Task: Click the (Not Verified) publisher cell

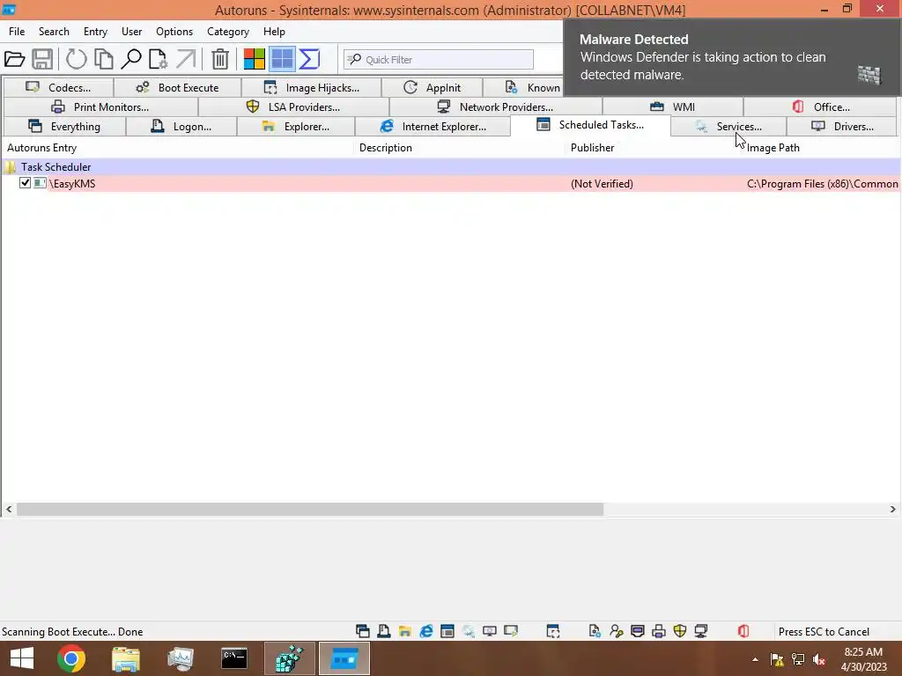Action: tap(602, 183)
